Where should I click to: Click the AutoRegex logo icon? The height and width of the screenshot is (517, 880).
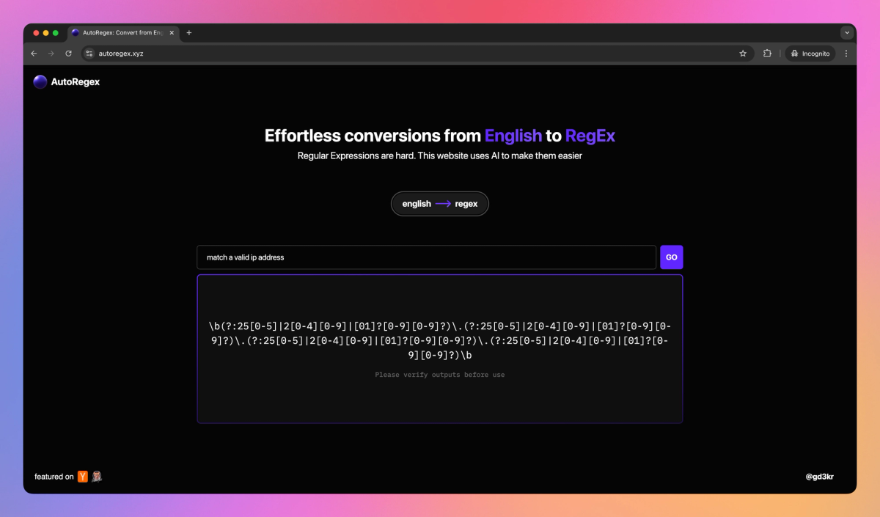coord(40,81)
